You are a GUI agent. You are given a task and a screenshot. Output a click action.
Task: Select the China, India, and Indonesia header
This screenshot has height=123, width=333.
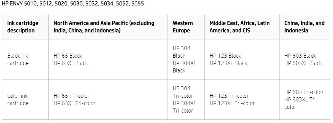pyautogui.click(x=304, y=27)
